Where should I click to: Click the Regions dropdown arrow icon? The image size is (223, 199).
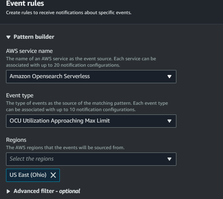(x=169, y=159)
